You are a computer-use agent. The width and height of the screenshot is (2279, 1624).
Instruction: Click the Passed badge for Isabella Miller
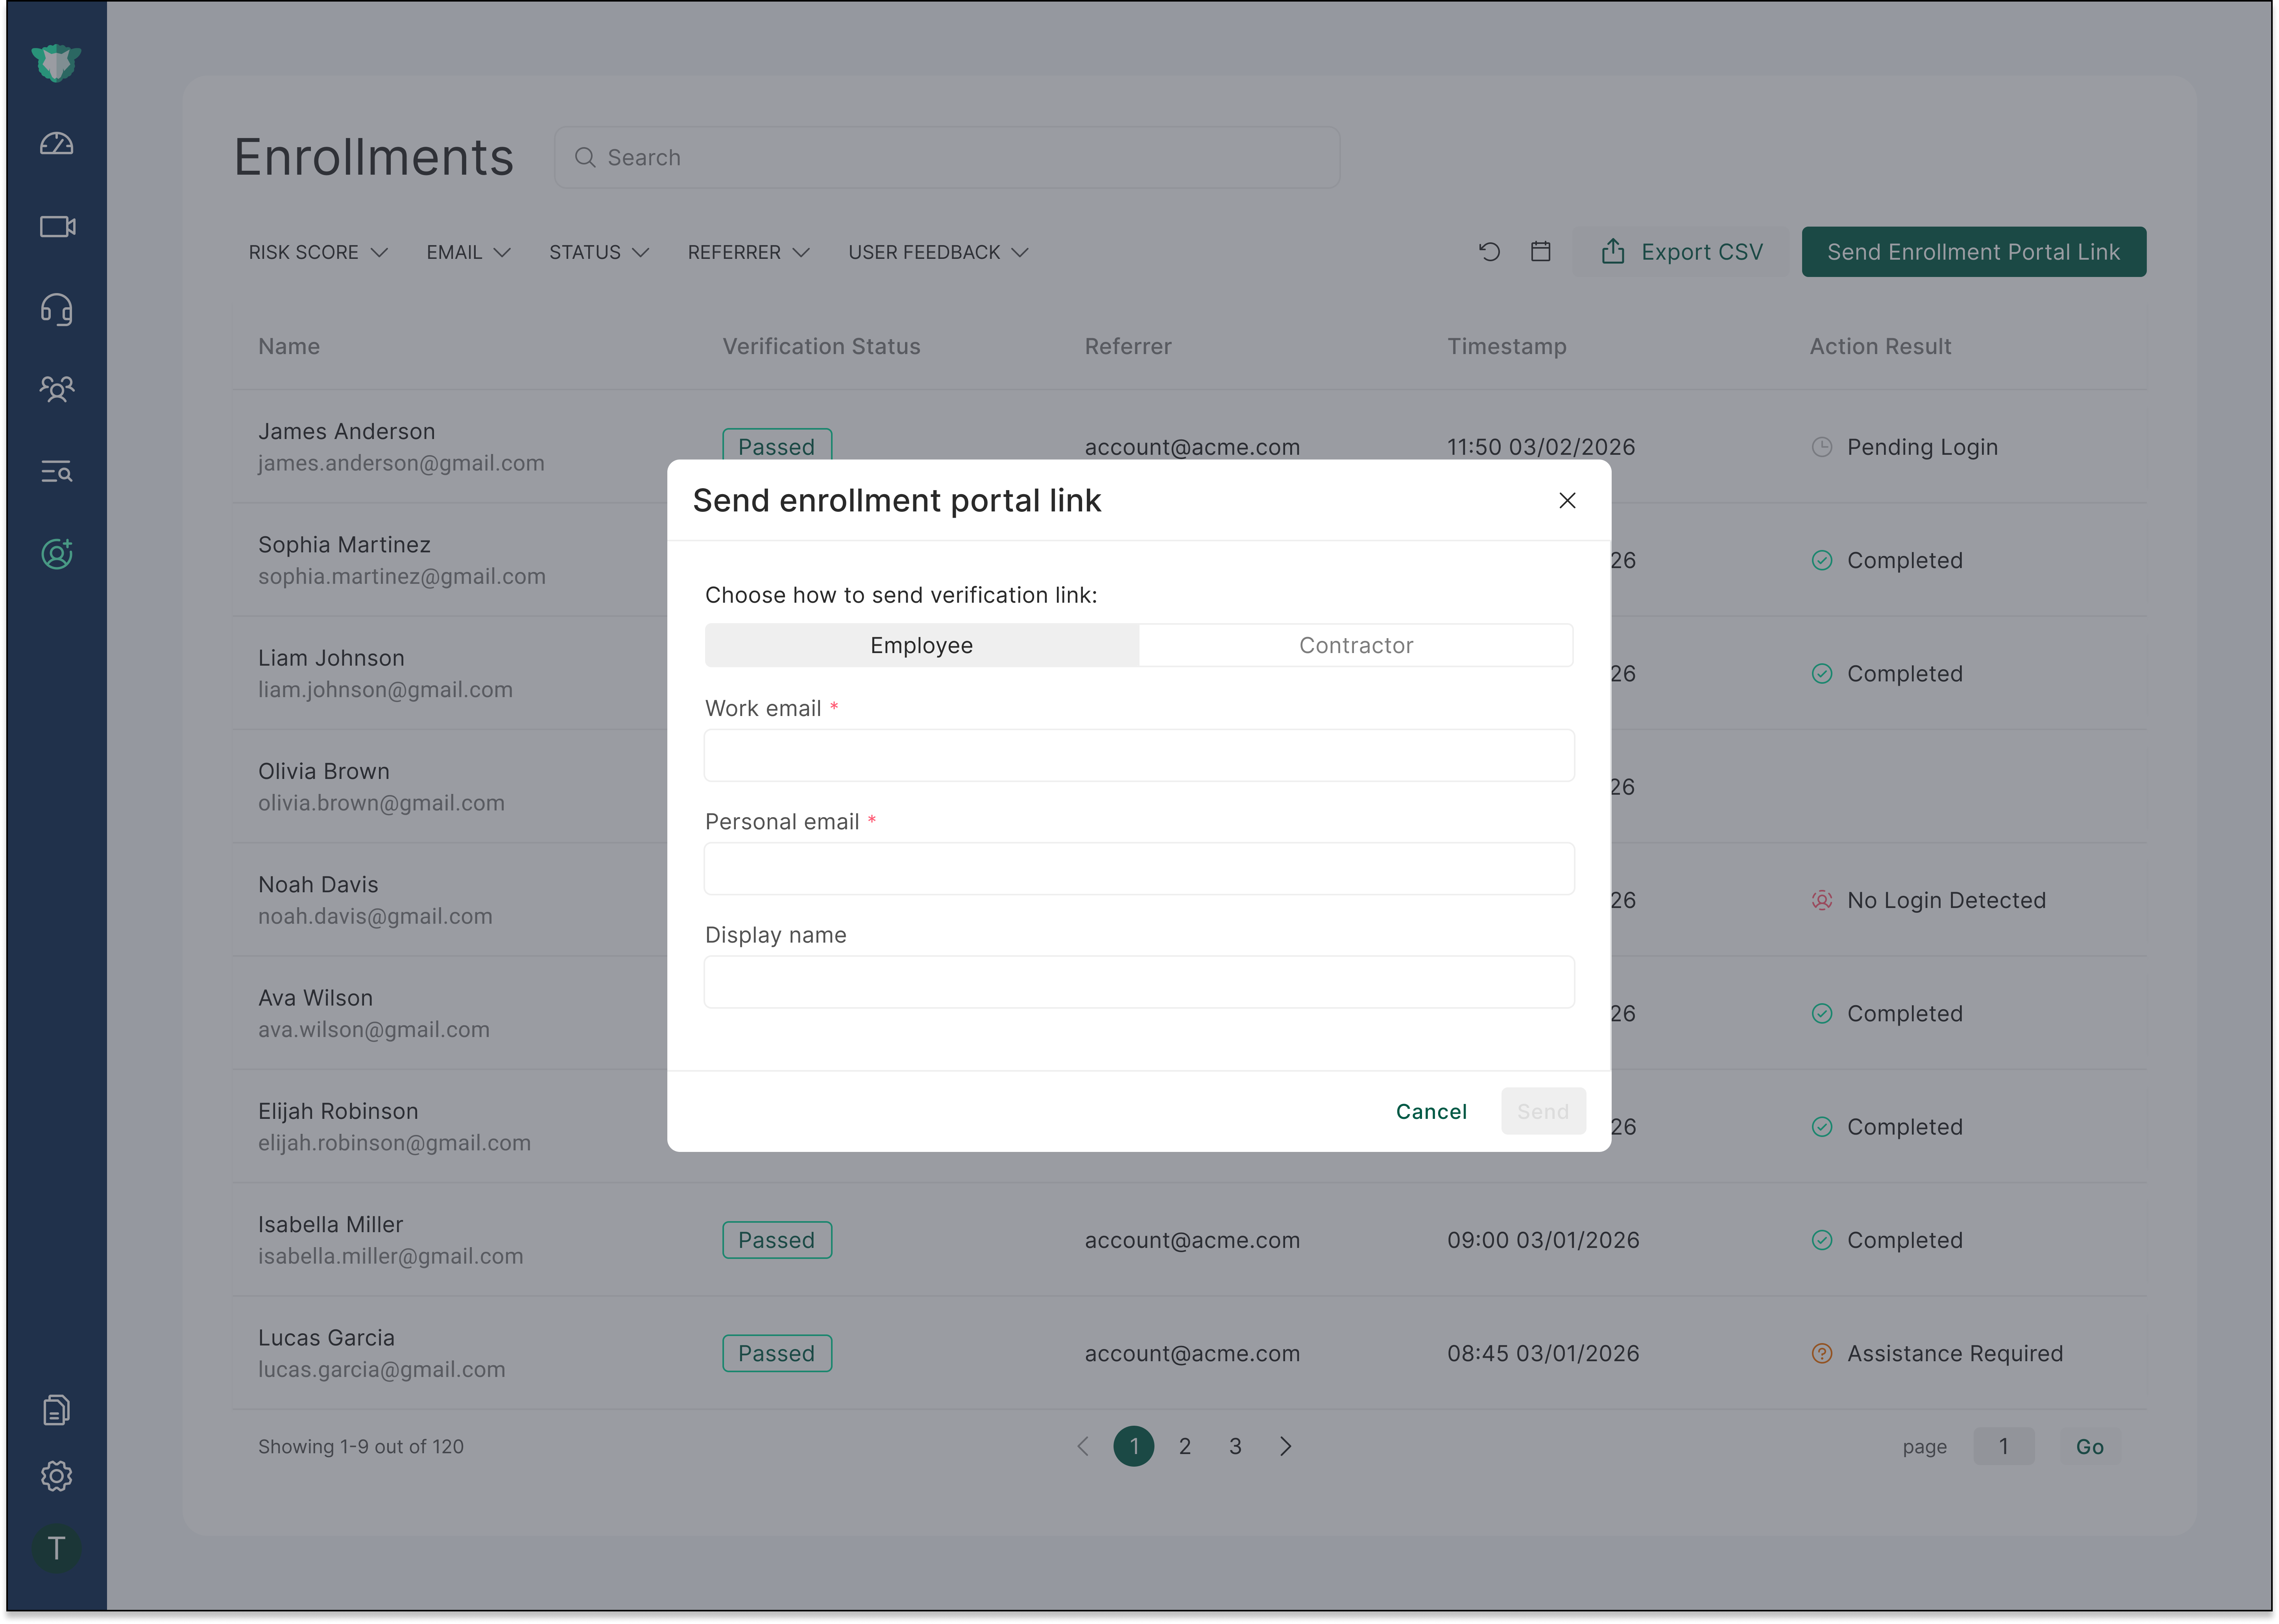tap(777, 1240)
